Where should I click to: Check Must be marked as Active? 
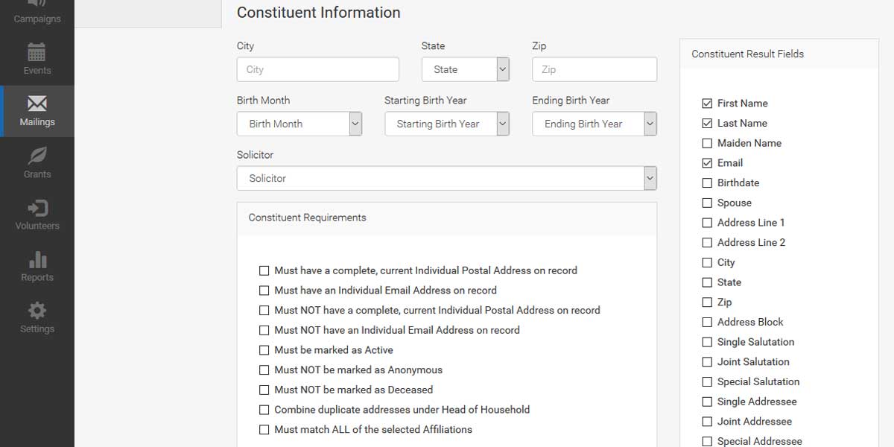click(264, 350)
